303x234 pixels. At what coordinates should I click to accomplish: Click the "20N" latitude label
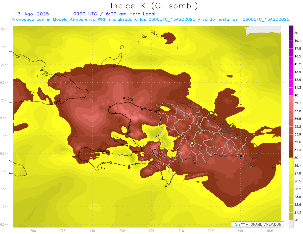coord(4,100)
